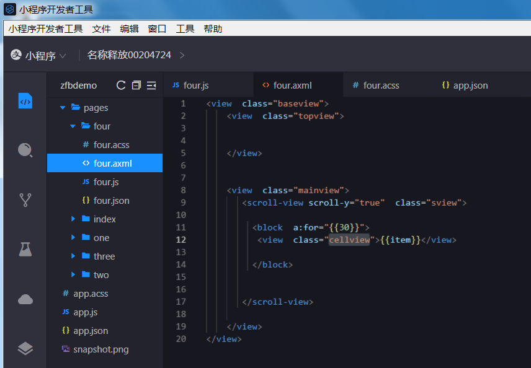Open the git source control icon
The image size is (531, 368).
coord(25,200)
